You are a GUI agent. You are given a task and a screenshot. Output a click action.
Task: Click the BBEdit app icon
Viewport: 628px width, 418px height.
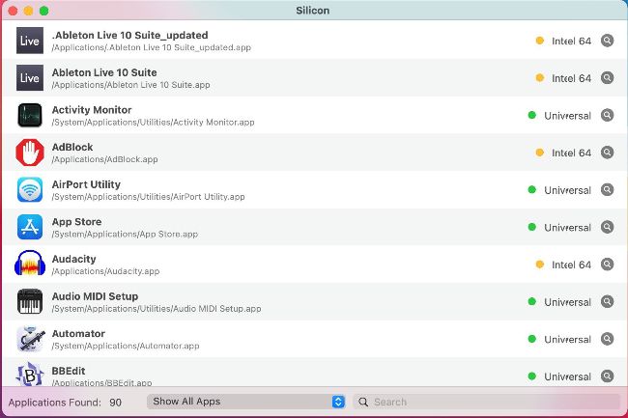[30, 375]
